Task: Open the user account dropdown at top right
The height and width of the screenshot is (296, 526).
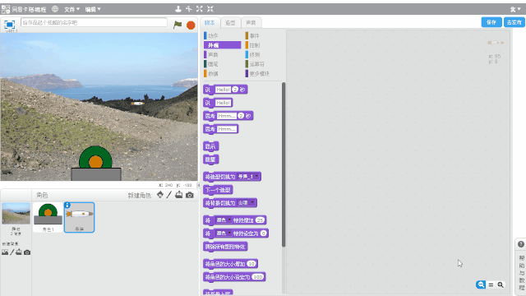Action: coord(515,9)
